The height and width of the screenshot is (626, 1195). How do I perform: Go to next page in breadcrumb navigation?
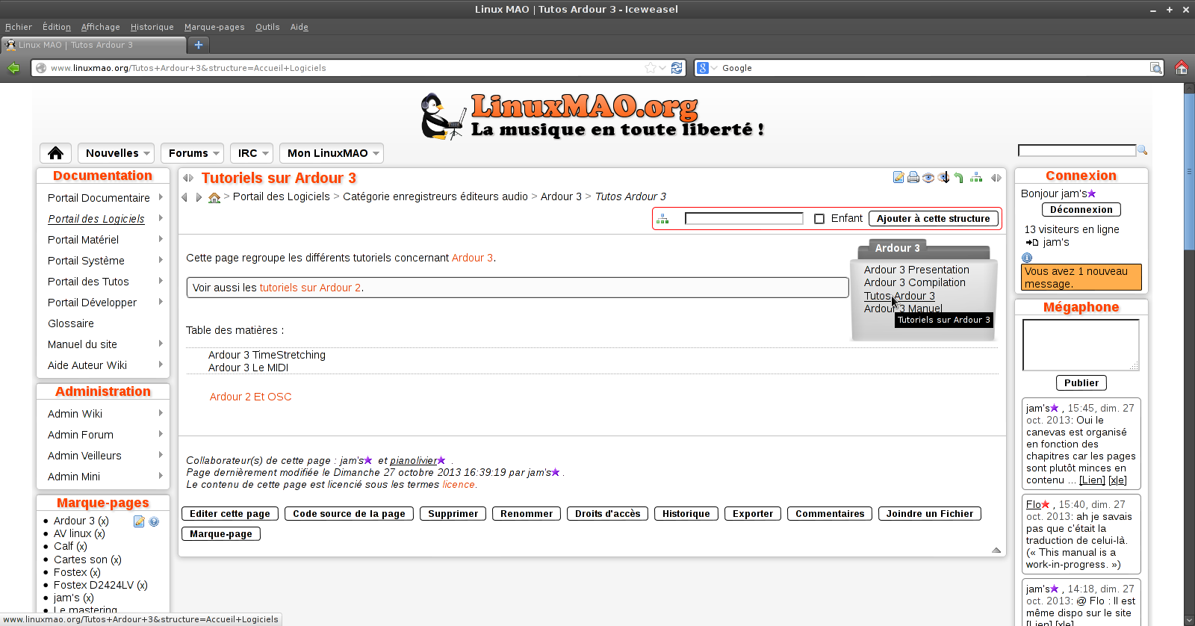199,197
